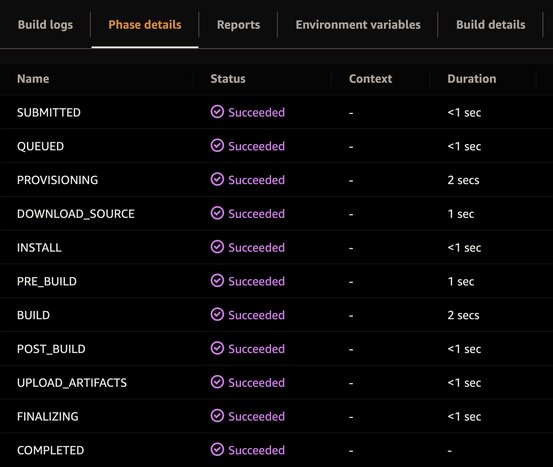Click the Succeeded badge icon on BUILD row
Viewport: 553px width, 467px height.
pos(217,315)
